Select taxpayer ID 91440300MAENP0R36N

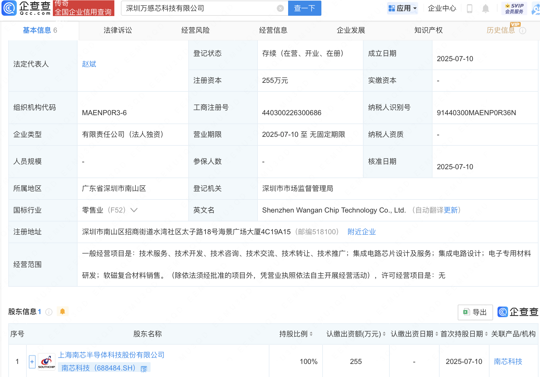(x=476, y=113)
